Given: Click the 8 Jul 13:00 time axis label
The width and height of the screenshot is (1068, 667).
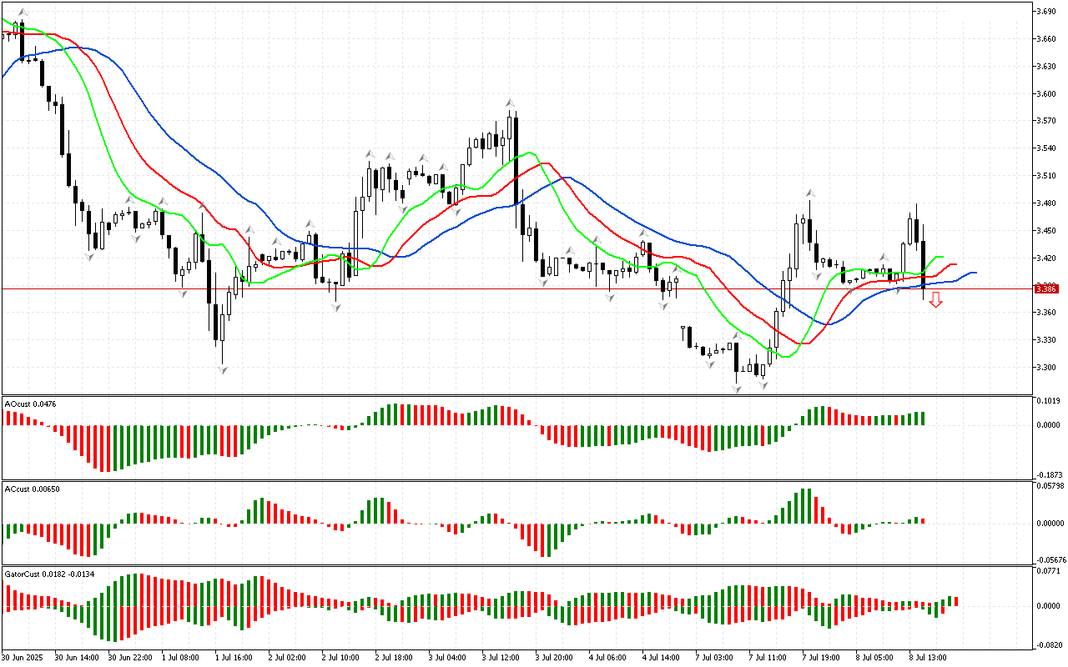Looking at the screenshot, I should [x=927, y=658].
